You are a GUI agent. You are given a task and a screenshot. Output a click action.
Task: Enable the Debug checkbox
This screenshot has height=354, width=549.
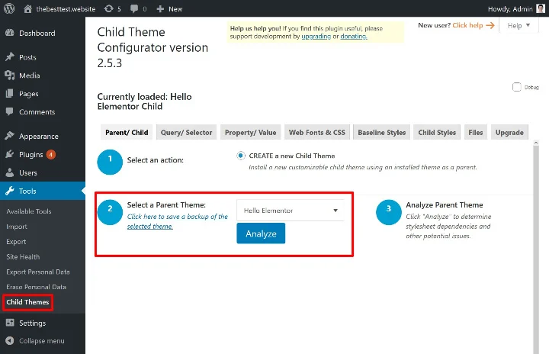coord(517,87)
